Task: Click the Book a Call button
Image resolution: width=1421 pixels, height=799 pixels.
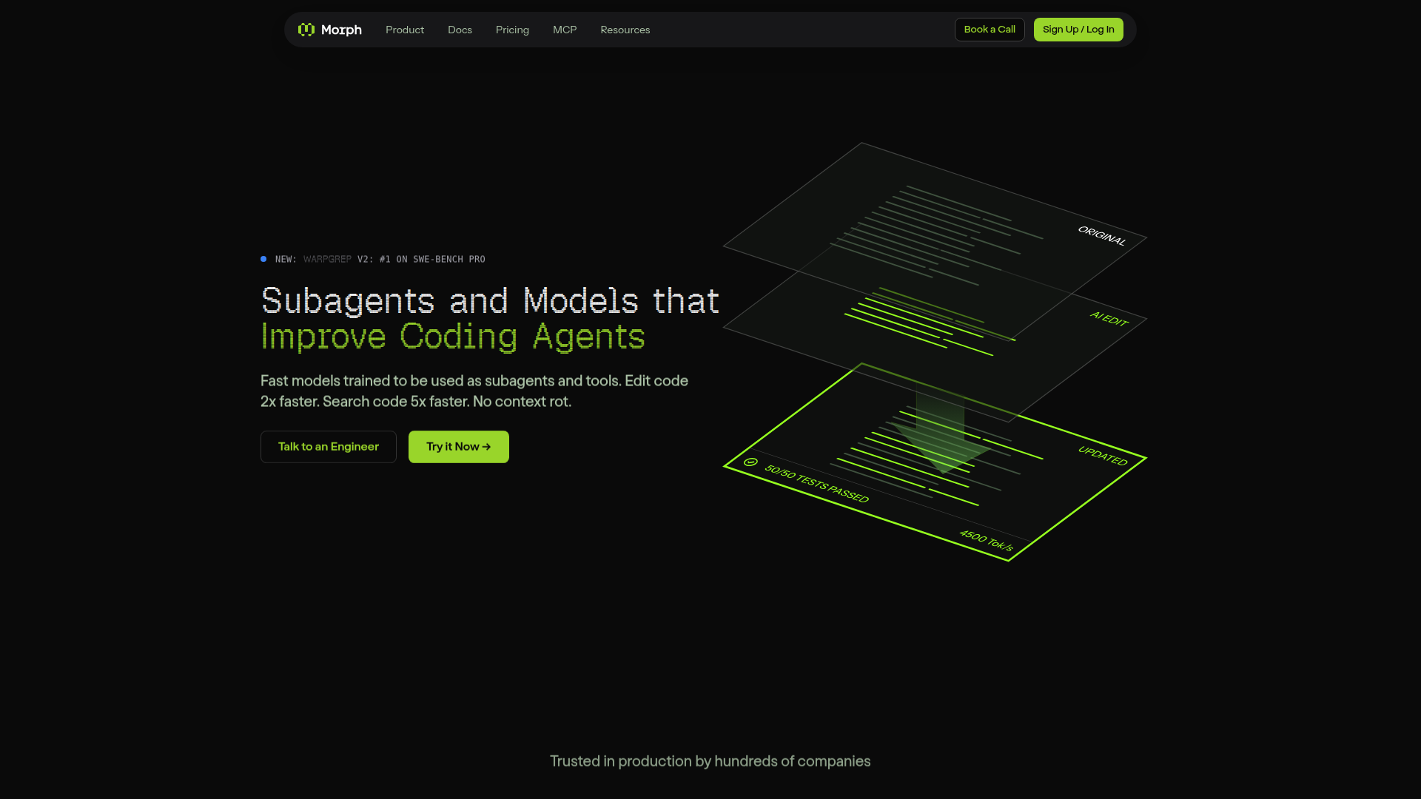Action: click(989, 30)
